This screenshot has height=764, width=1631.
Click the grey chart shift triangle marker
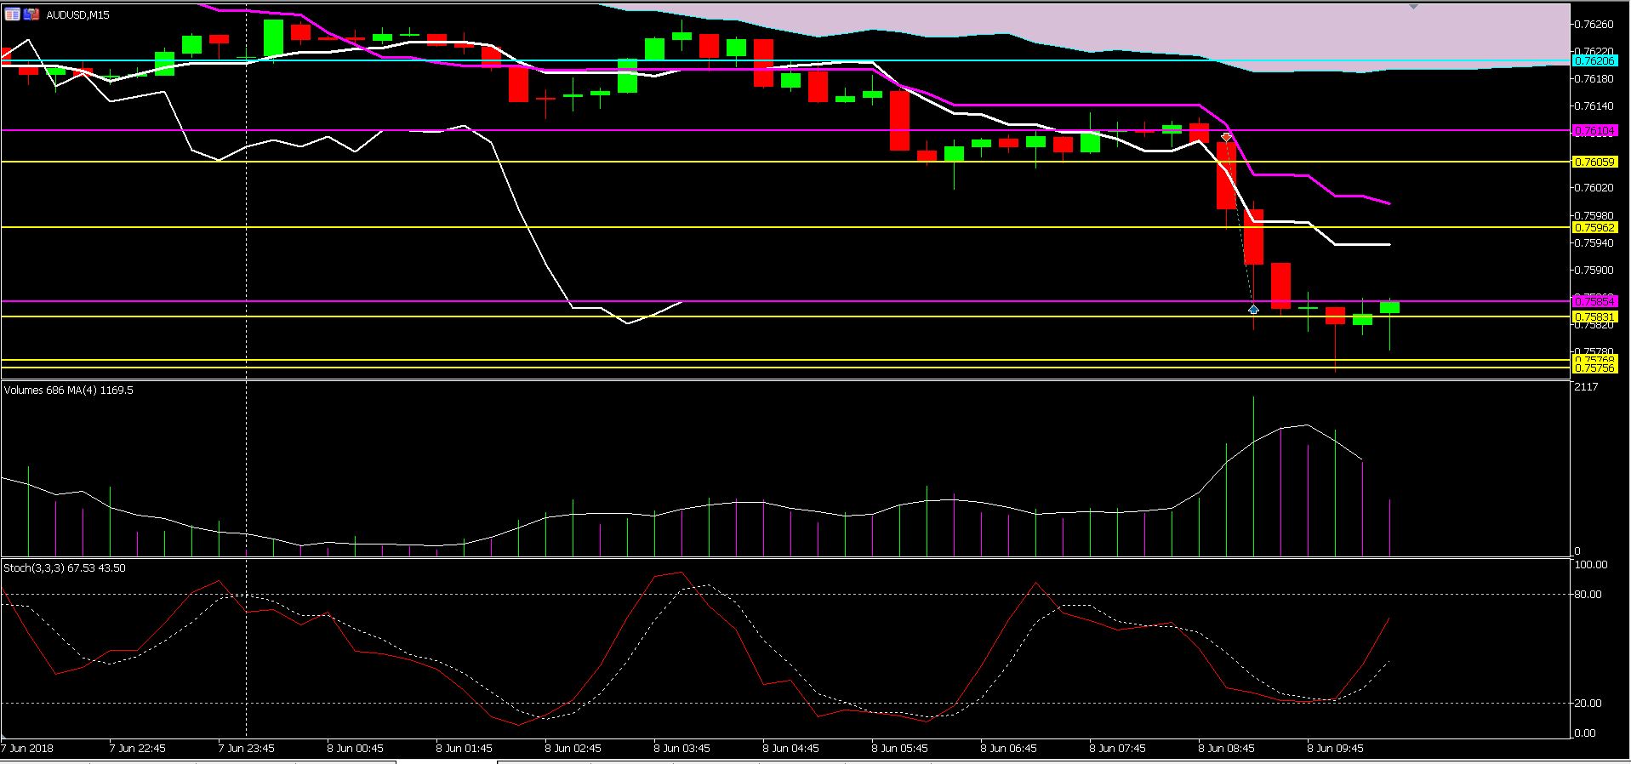coord(1413,7)
